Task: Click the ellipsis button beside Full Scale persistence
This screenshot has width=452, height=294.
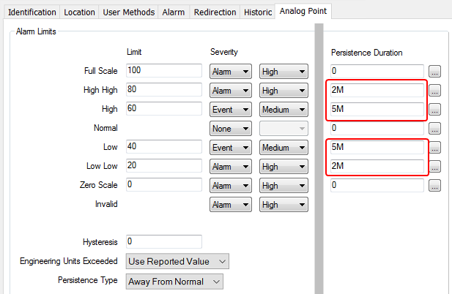Action: (434, 72)
